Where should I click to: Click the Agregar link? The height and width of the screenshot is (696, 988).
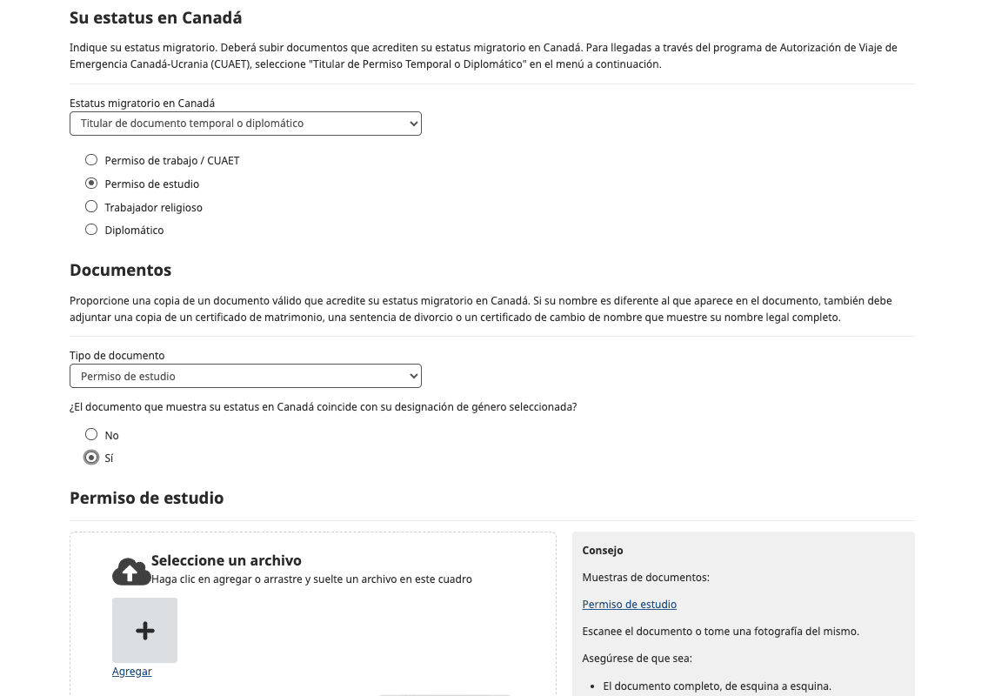tap(132, 672)
